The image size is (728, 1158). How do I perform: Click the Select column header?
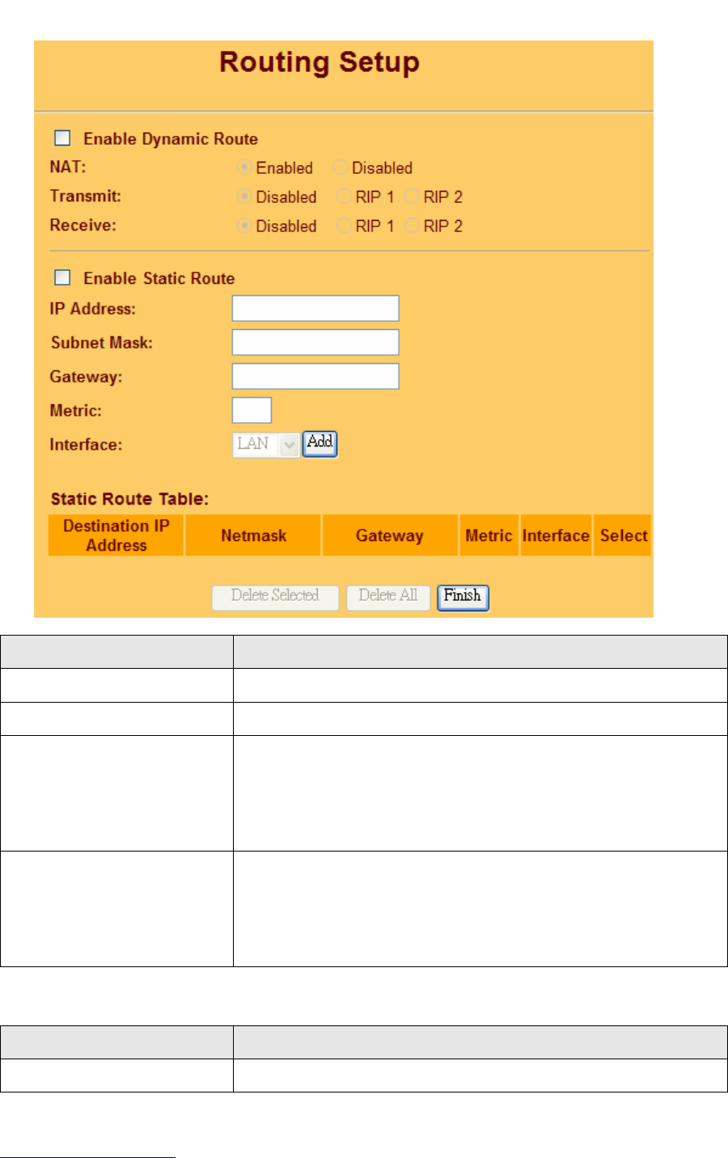pyautogui.click(x=624, y=535)
